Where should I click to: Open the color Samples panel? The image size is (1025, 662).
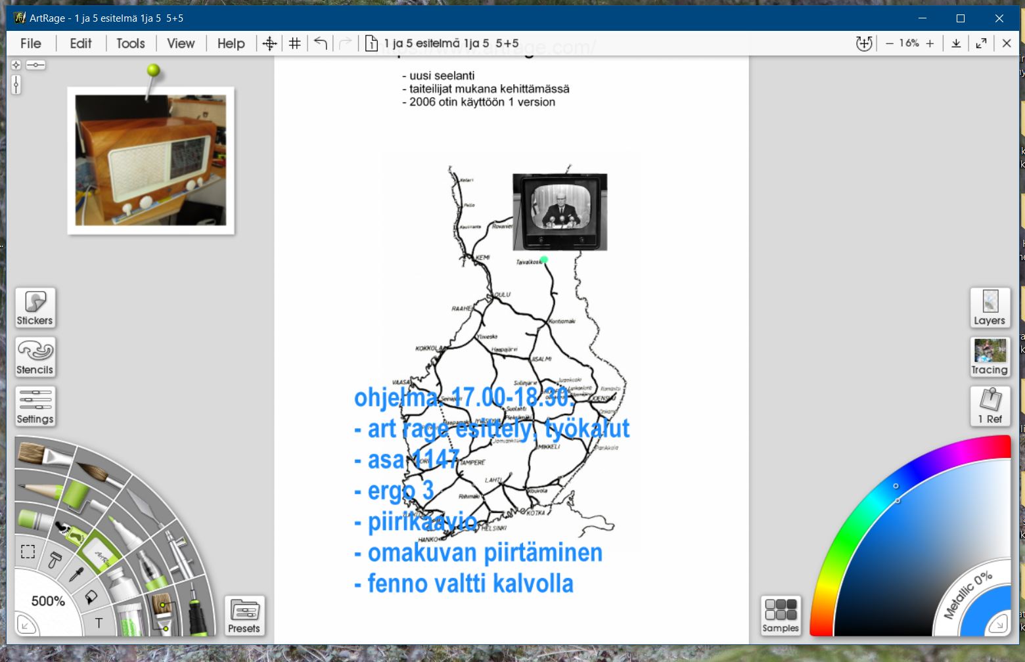tap(781, 616)
